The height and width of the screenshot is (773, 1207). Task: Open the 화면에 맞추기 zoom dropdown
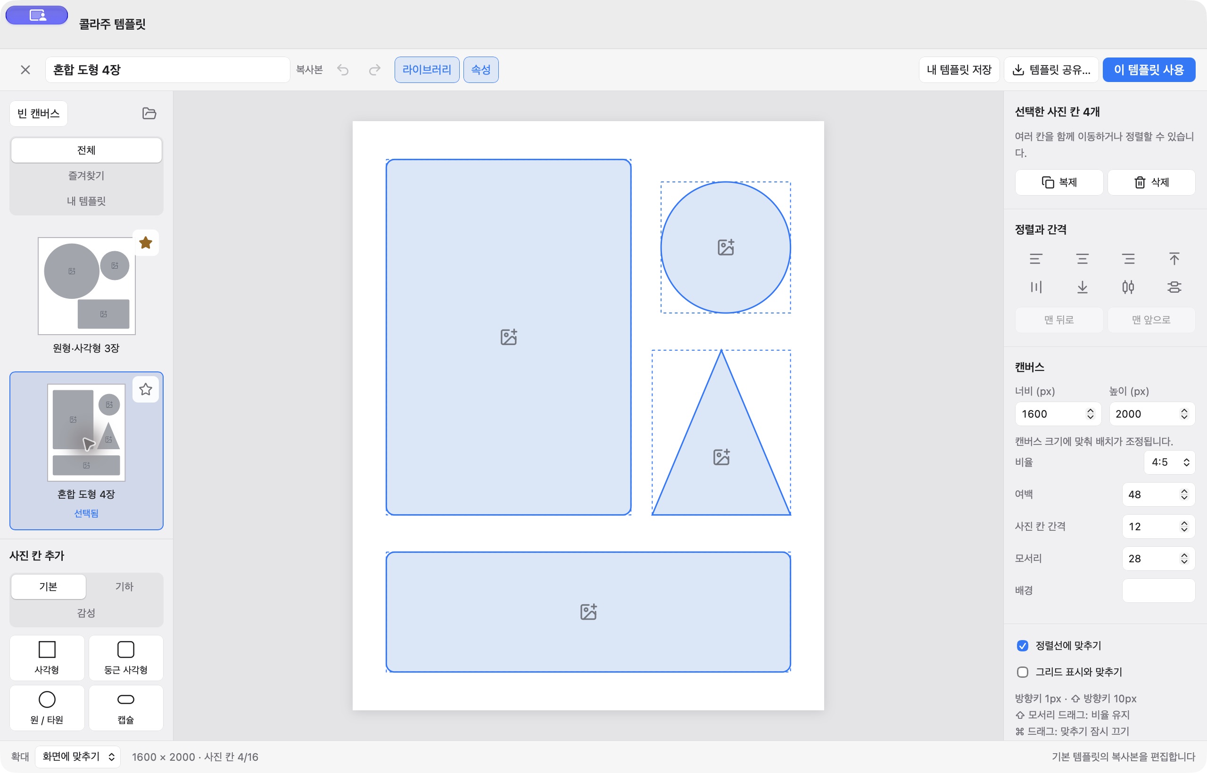pyautogui.click(x=78, y=757)
